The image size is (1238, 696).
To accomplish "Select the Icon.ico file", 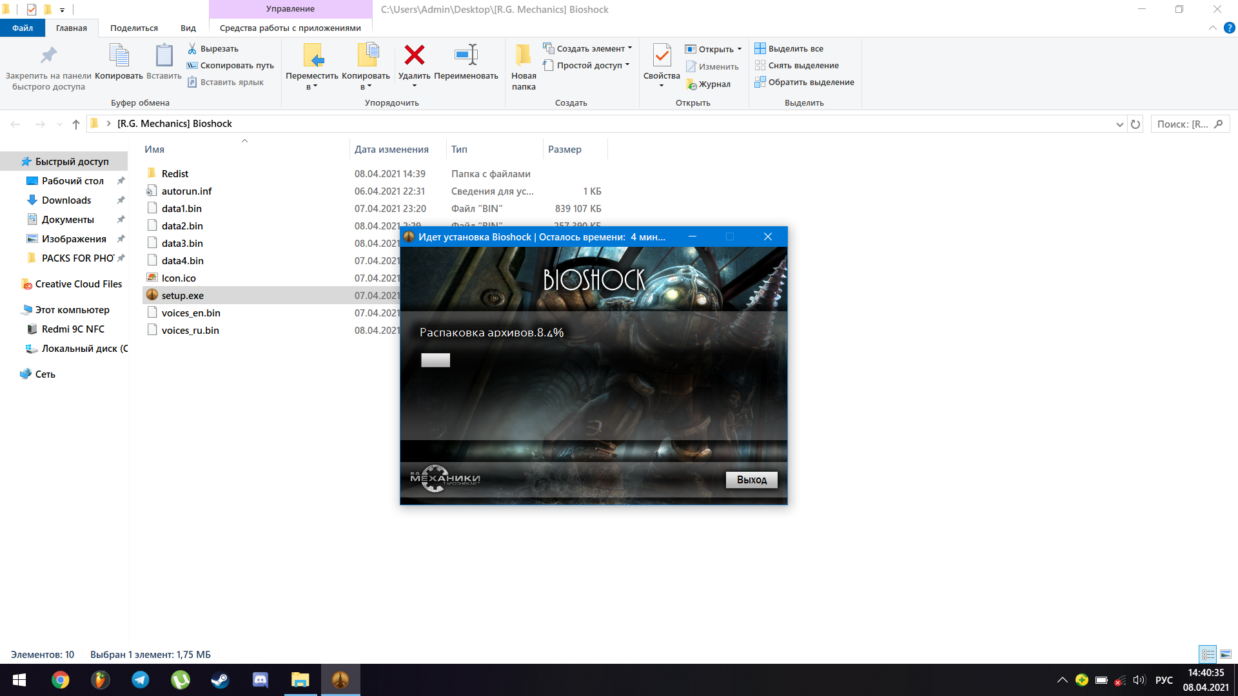I will point(179,278).
